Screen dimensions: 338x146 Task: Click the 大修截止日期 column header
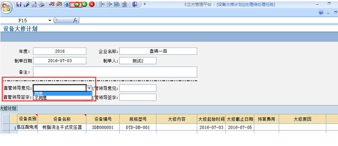tap(240, 119)
